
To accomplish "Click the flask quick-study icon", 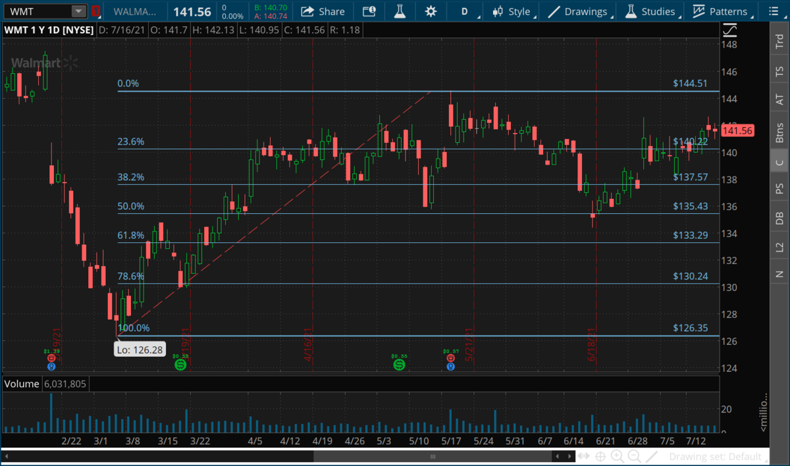I will [x=400, y=11].
